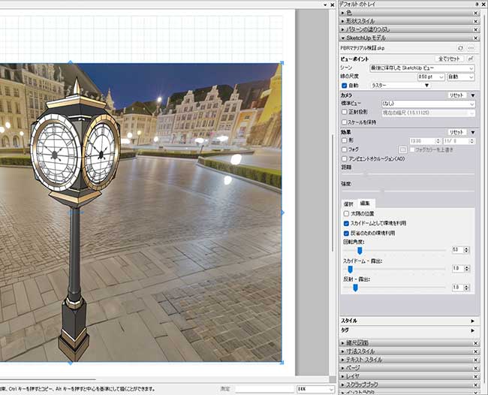This screenshot has height=395, width=488.
Task: Toggle the 自動 render checkbox
Action: click(344, 86)
